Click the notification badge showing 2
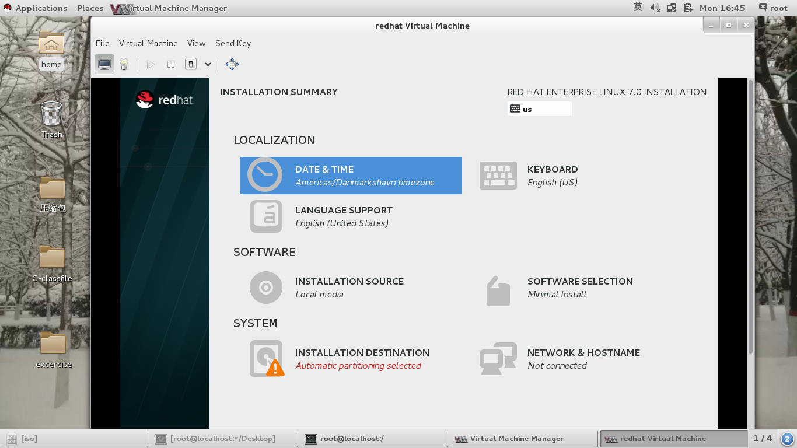The image size is (797, 448). 787,439
